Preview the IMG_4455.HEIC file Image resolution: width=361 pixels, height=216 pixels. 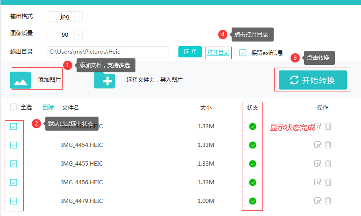318,164
